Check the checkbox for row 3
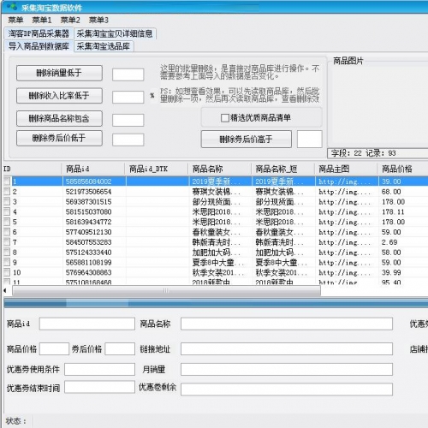Viewport: 428px width, 428px height. [7, 201]
